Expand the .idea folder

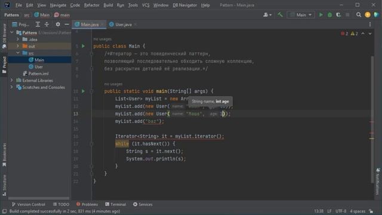[x=17, y=39]
